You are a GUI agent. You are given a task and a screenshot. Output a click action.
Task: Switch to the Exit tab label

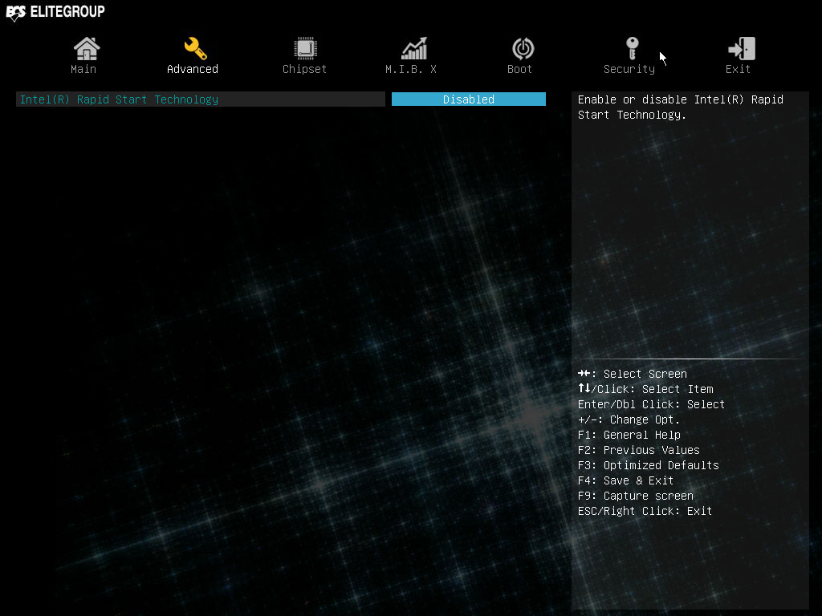coord(738,69)
